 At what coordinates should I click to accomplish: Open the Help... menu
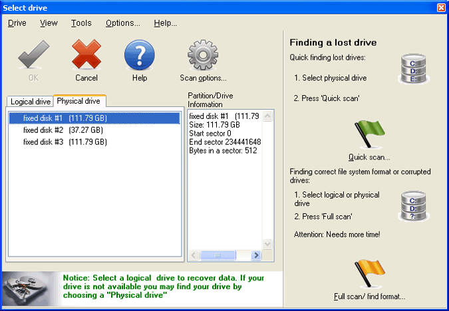(166, 23)
